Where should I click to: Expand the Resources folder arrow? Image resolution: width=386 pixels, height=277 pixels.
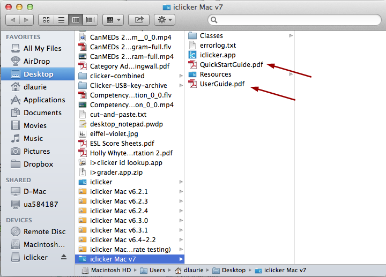pos(291,74)
